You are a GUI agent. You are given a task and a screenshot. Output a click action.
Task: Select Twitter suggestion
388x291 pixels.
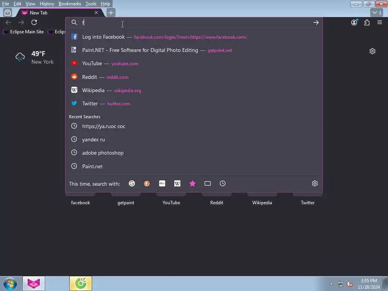(194, 104)
